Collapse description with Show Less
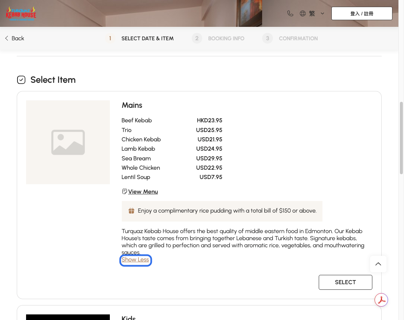Screen dimensions: 404x320 tap(135, 260)
